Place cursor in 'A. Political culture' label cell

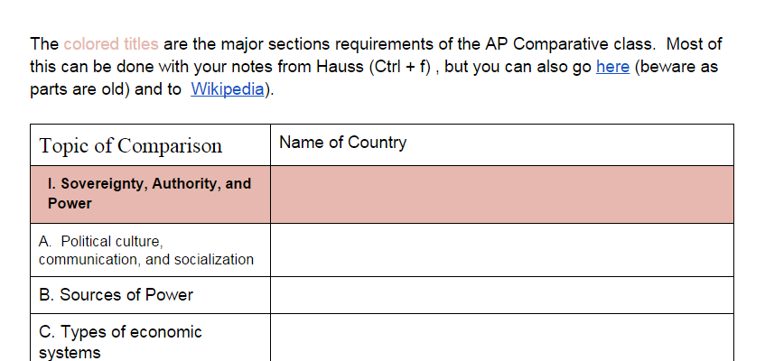[150, 250]
